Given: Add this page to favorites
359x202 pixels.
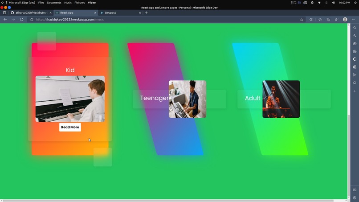Looking at the screenshot, I should (302, 20).
